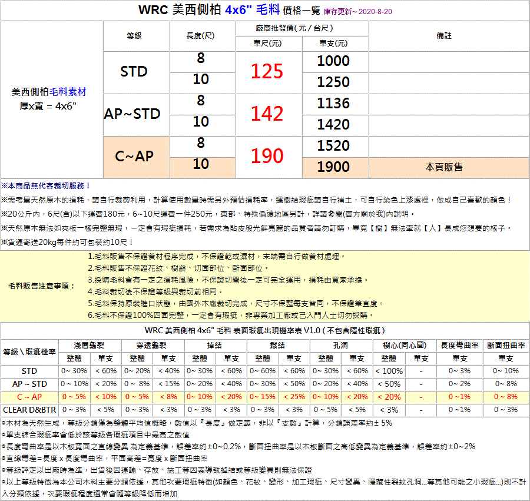Select the "毛料販售注意事項：" heading
This screenshot has height=501, width=530.
42,286
